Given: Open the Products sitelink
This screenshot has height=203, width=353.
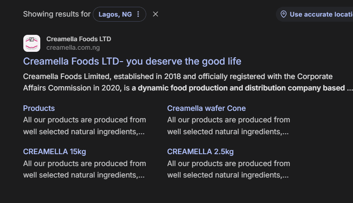Looking at the screenshot, I should click(39, 108).
